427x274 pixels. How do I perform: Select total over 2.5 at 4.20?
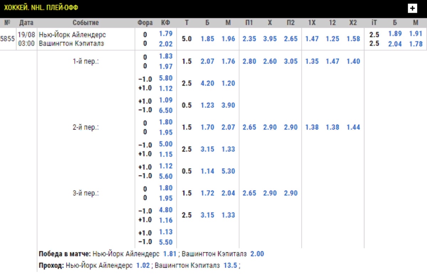pyautogui.click(x=207, y=83)
